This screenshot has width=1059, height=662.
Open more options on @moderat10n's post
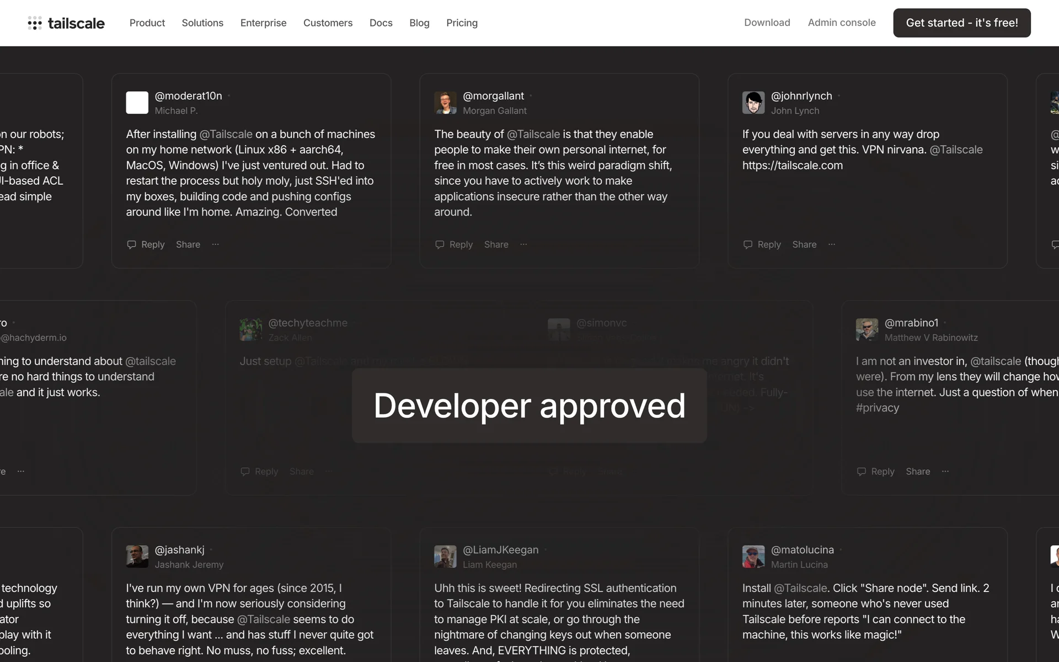pyautogui.click(x=215, y=244)
